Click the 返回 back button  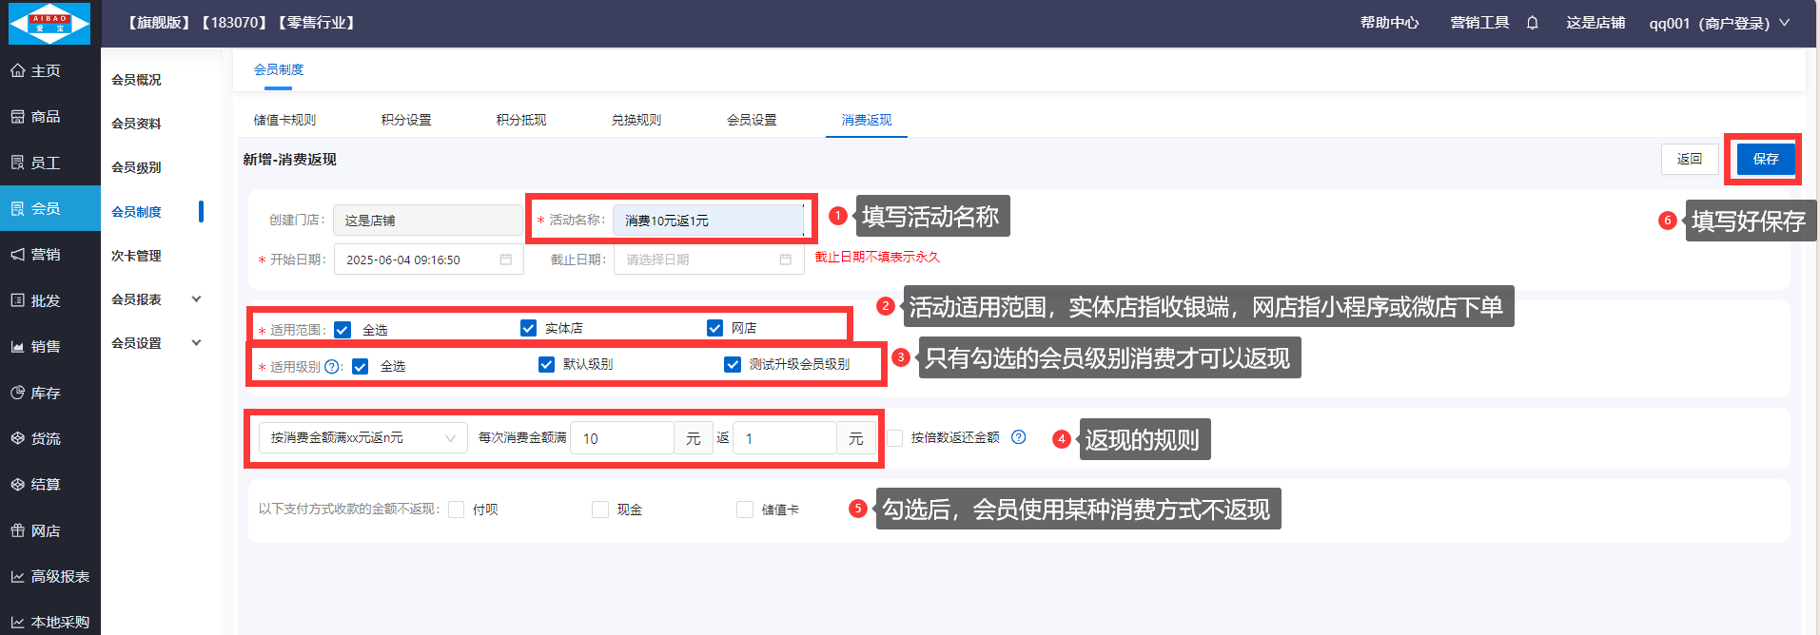(1690, 159)
